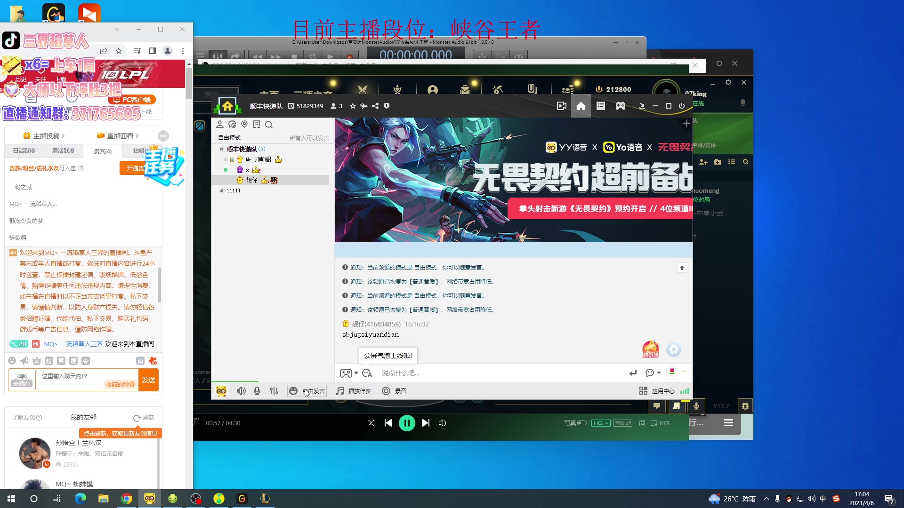
Task: Open the YY raccoon avatar menu
Action: (221, 391)
